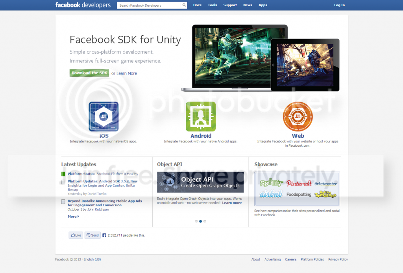Follow the Learn More link for Unity
The height and width of the screenshot is (273, 403).
(x=127, y=73)
